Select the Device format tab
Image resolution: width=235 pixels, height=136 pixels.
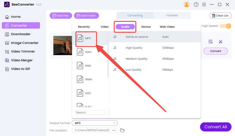point(146,27)
